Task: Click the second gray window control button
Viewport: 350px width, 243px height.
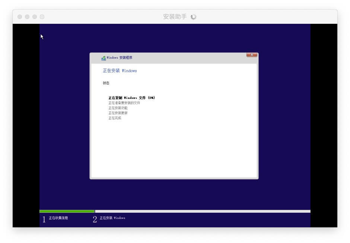Action: 27,17
